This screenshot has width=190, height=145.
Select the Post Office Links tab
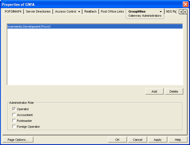coord(112,12)
